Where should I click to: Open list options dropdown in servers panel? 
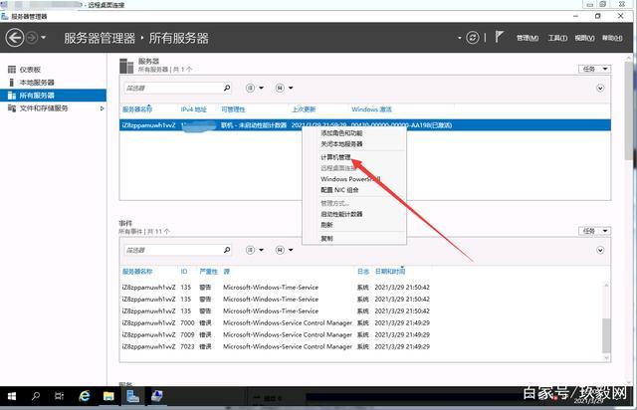255,88
